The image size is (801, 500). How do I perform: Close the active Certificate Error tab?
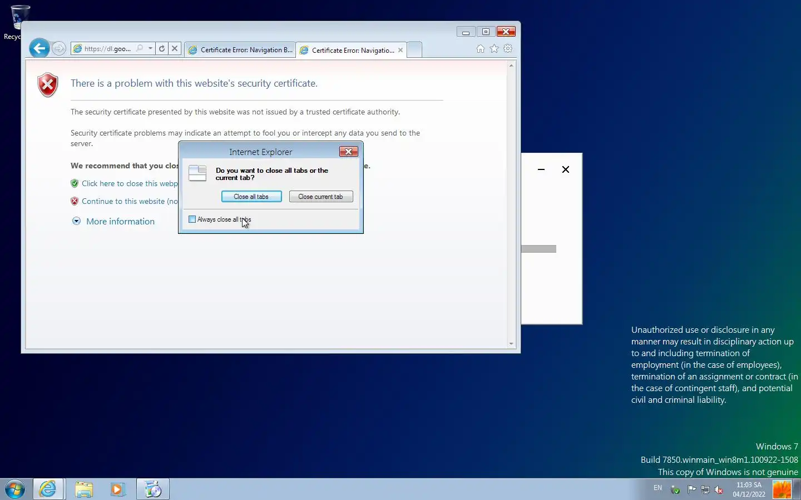tap(400, 50)
